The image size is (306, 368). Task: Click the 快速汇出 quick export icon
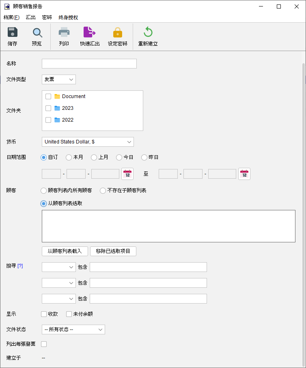pos(89,32)
